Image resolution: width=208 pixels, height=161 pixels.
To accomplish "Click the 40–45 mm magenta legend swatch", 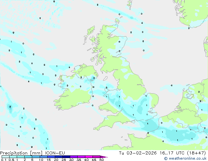I will (x=89, y=157).
